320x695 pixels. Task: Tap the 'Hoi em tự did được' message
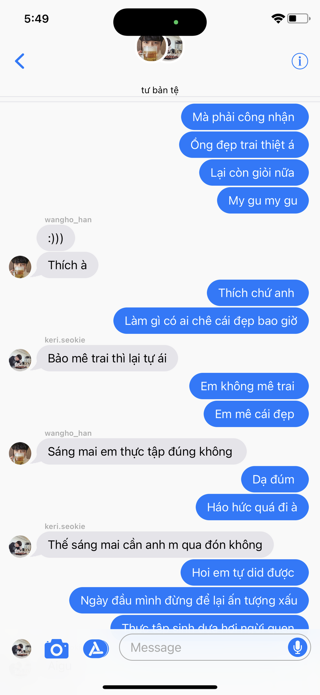tap(245, 573)
